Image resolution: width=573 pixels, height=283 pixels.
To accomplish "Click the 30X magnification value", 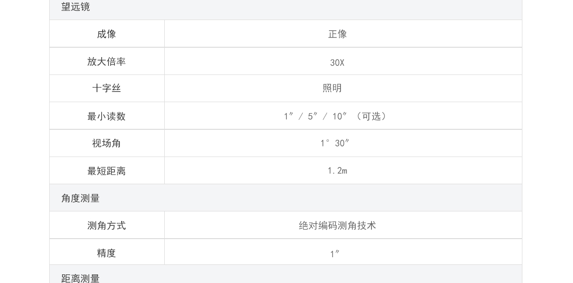I will point(337,63).
